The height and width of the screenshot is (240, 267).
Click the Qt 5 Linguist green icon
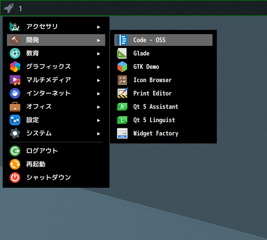point(122,120)
